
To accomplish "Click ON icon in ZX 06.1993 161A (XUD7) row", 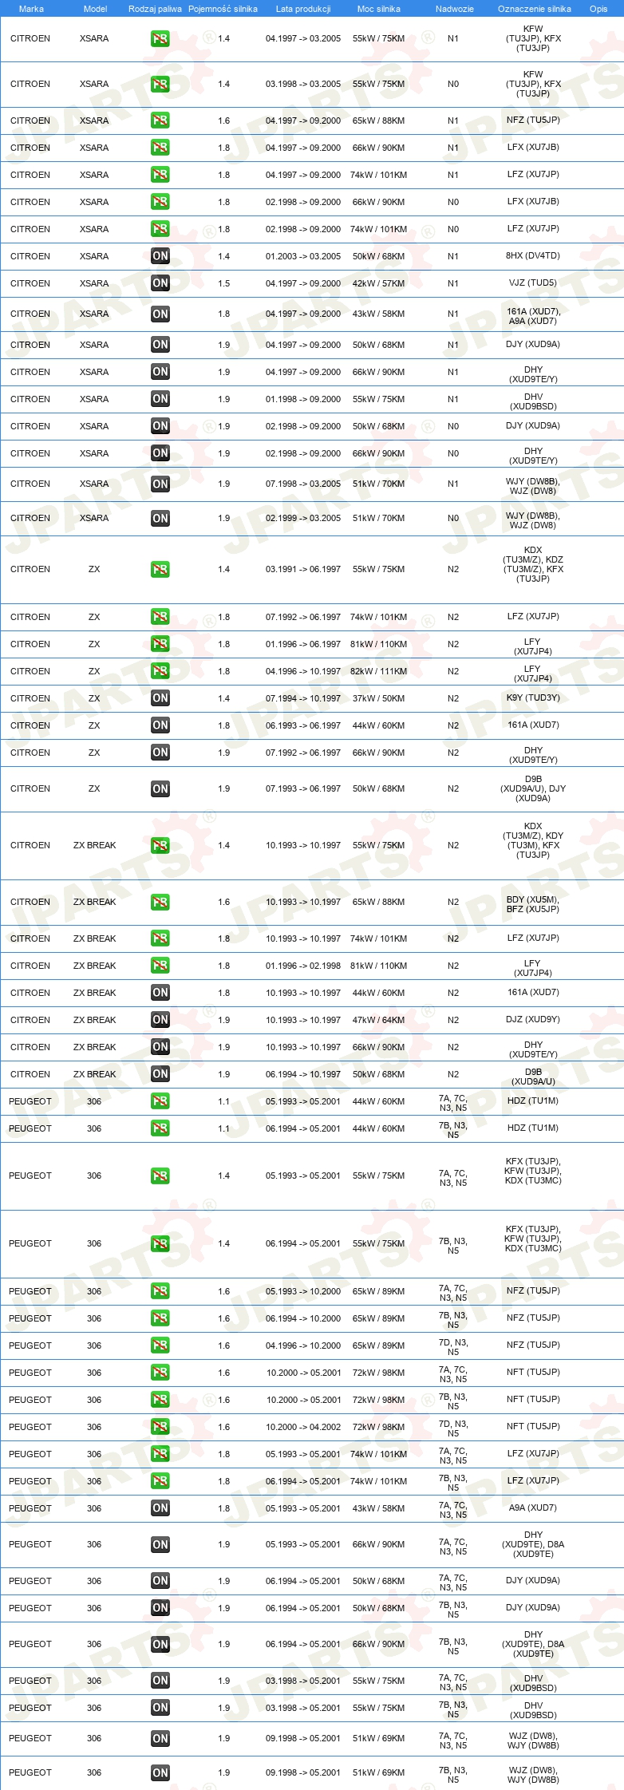I will [x=160, y=725].
